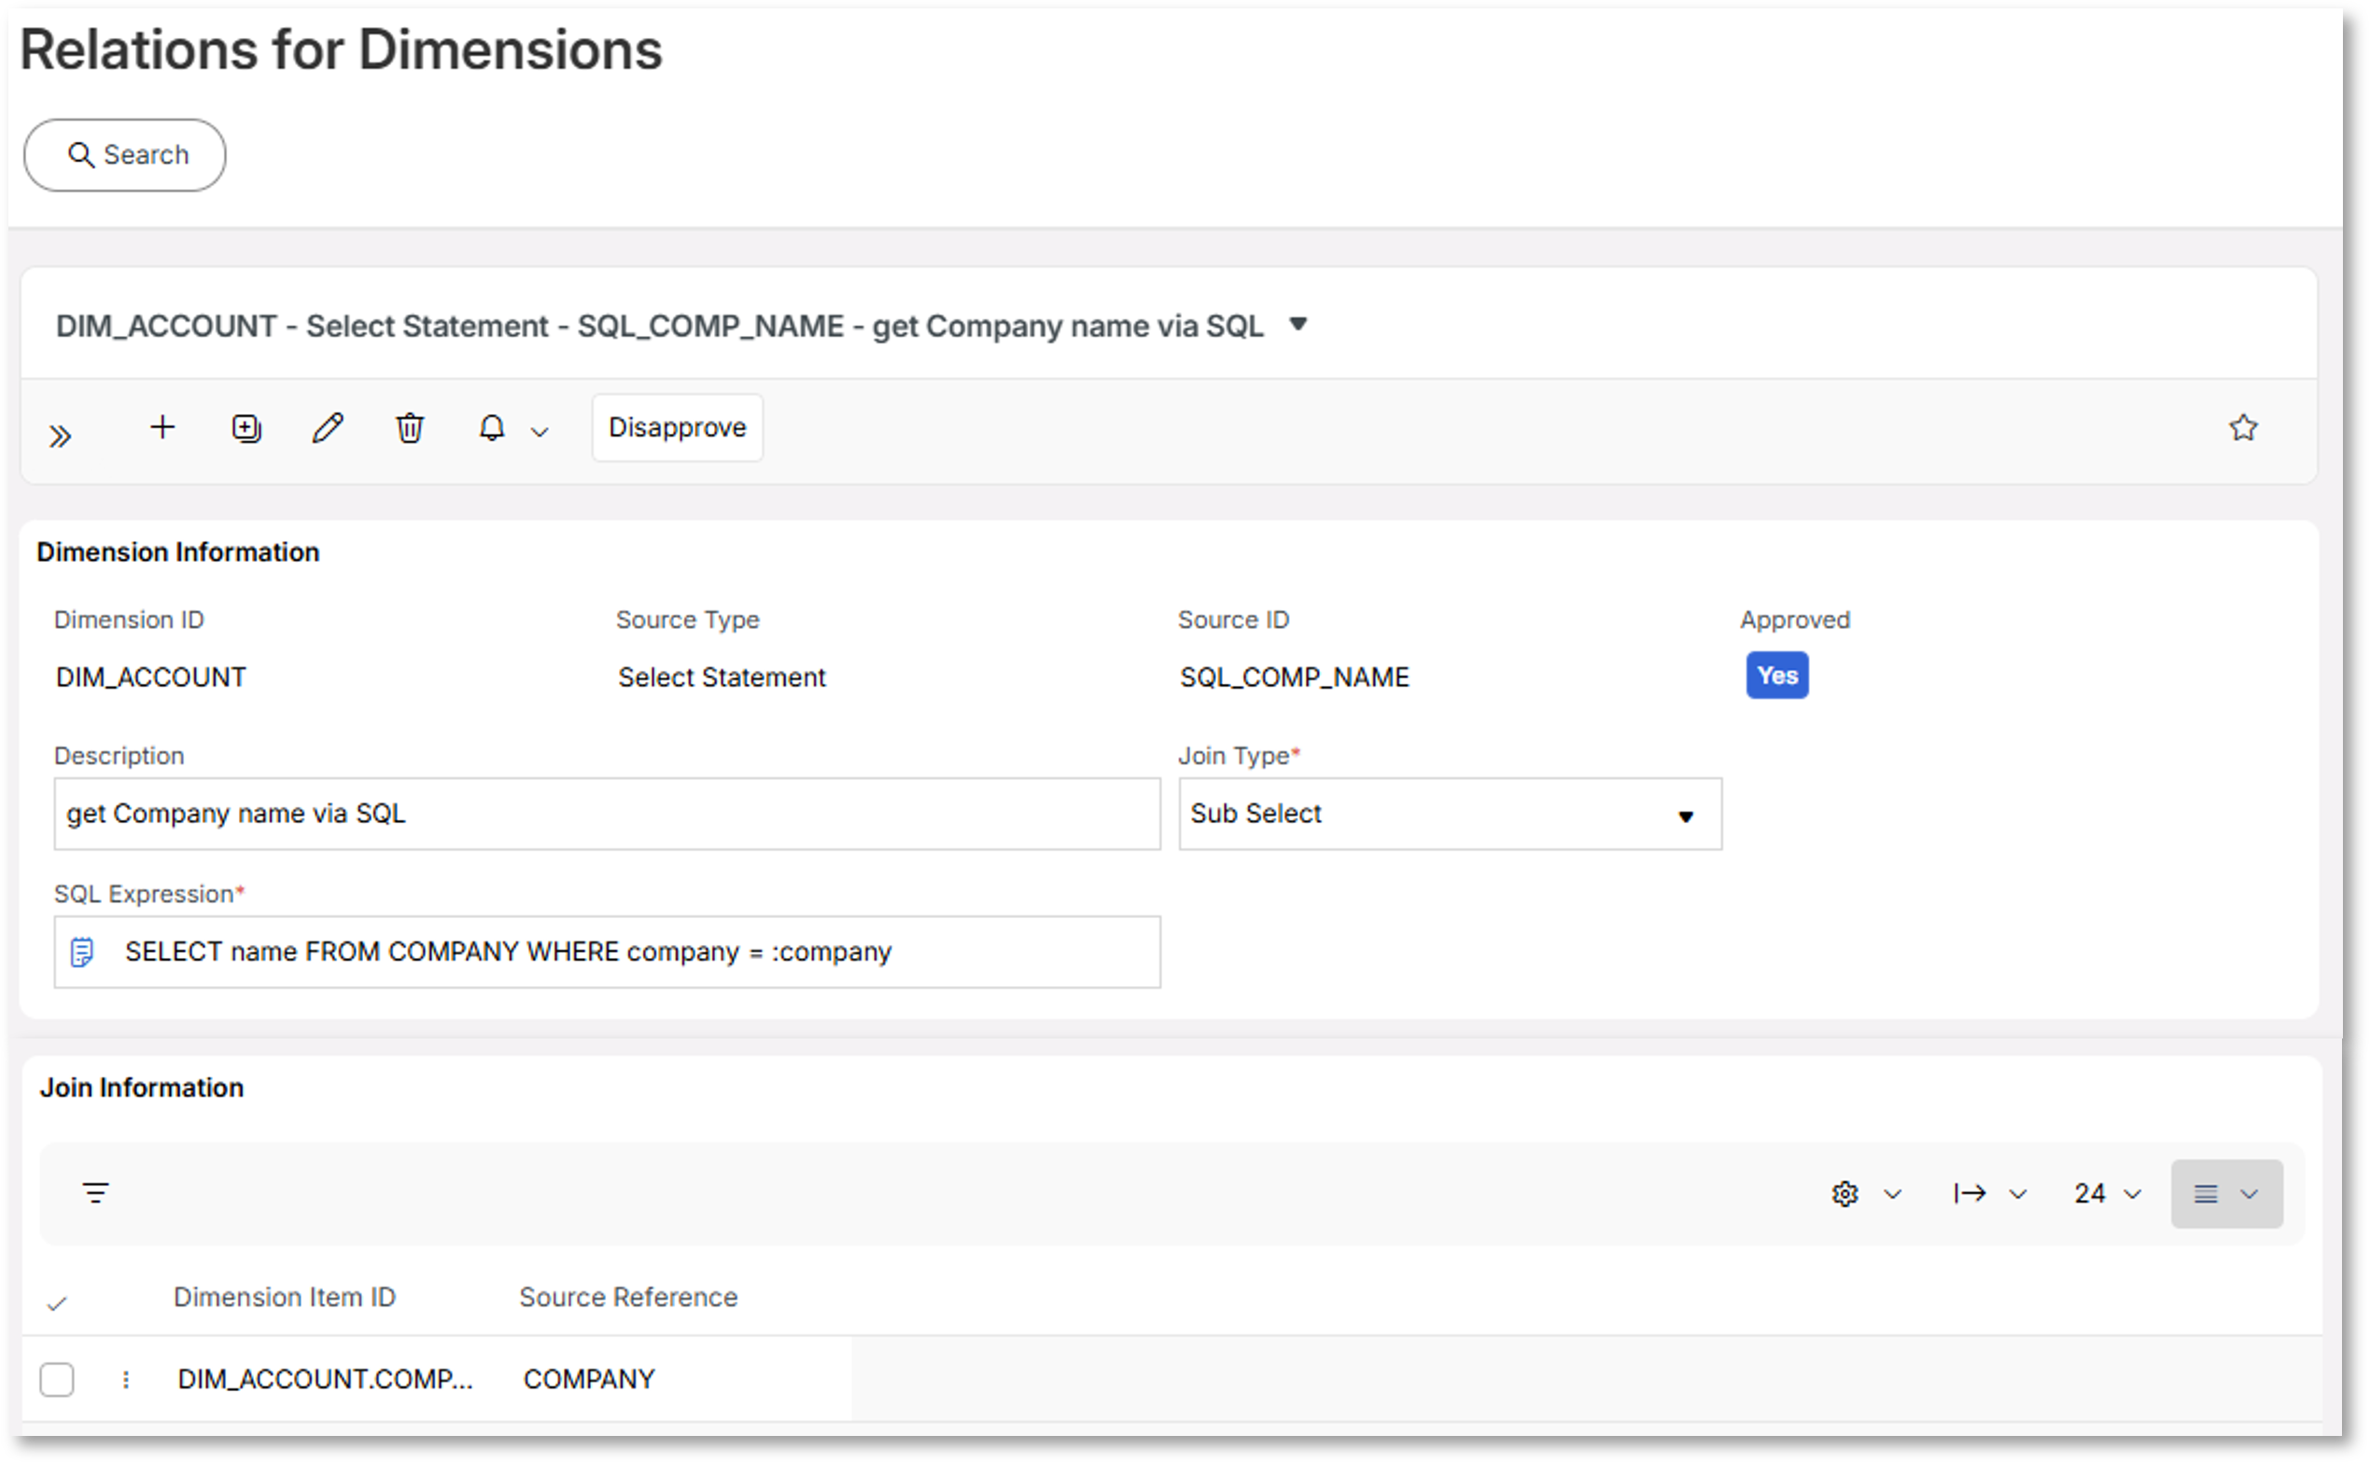Click the SQL Expression text field

[607, 952]
